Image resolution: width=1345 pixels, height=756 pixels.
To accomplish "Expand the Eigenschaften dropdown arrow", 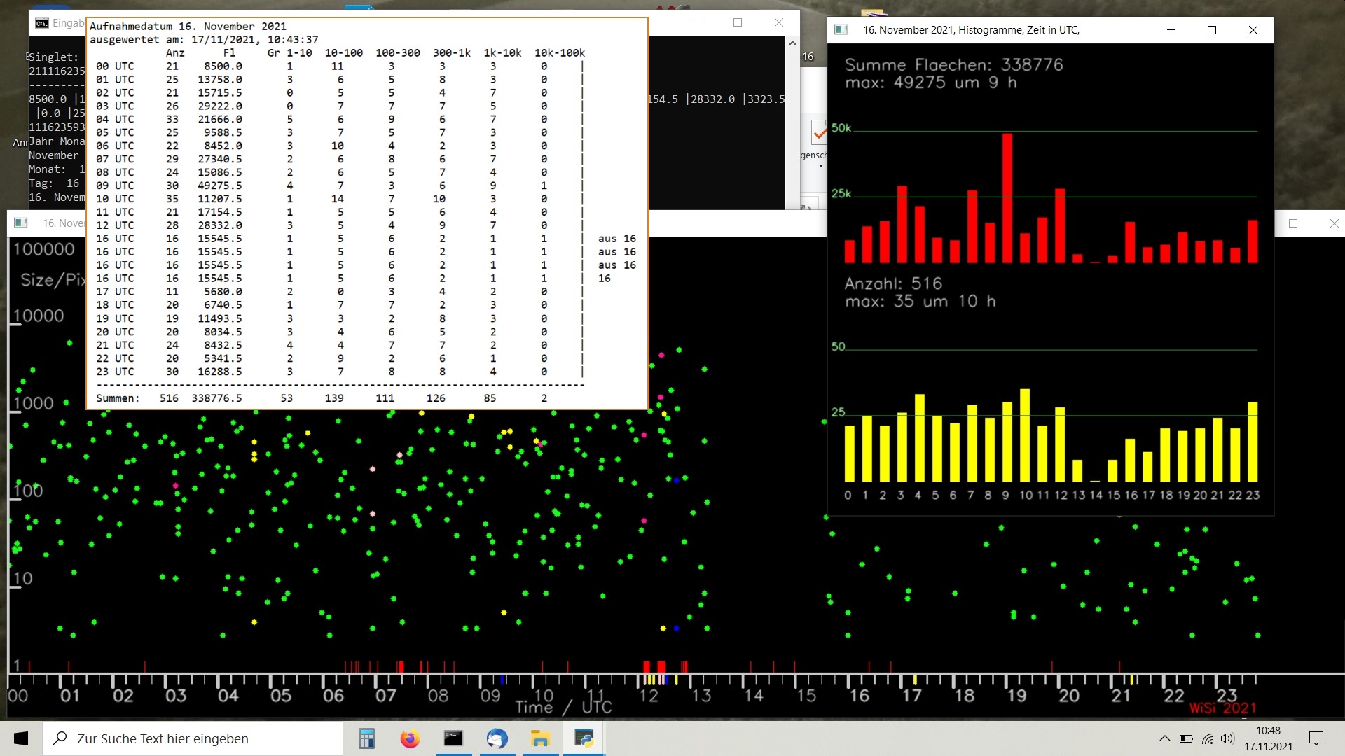I will pyautogui.click(x=820, y=166).
